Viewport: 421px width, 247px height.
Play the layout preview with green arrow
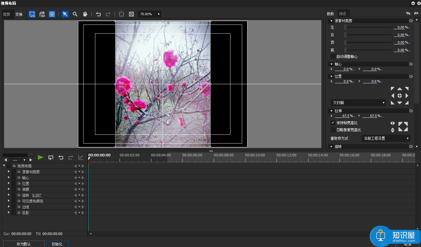(40, 157)
